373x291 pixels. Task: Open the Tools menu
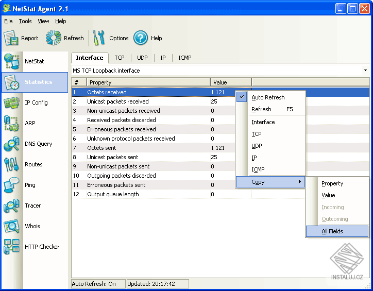click(25, 22)
